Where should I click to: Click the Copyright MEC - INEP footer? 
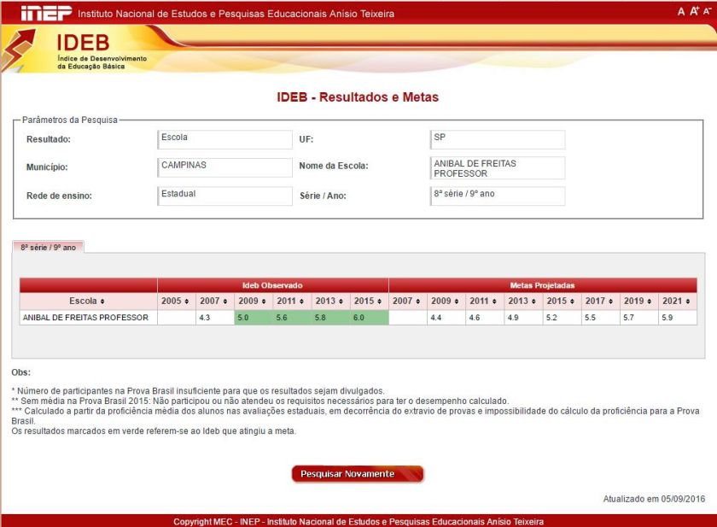(358, 522)
